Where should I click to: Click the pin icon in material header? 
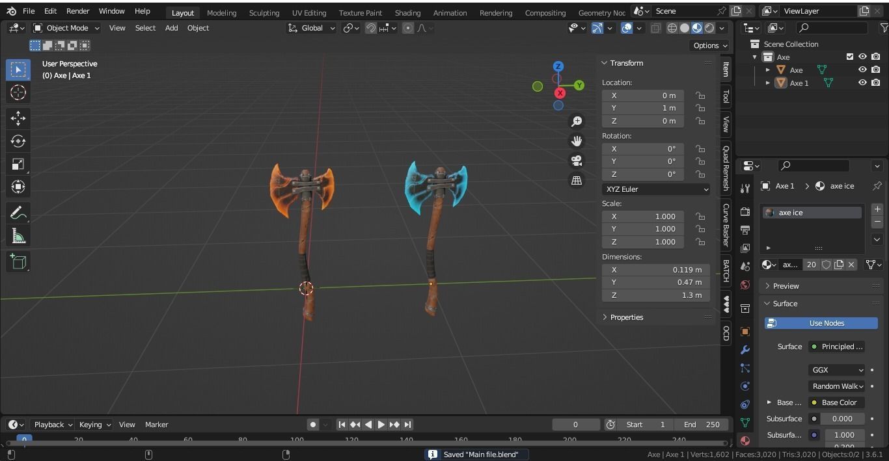877,186
